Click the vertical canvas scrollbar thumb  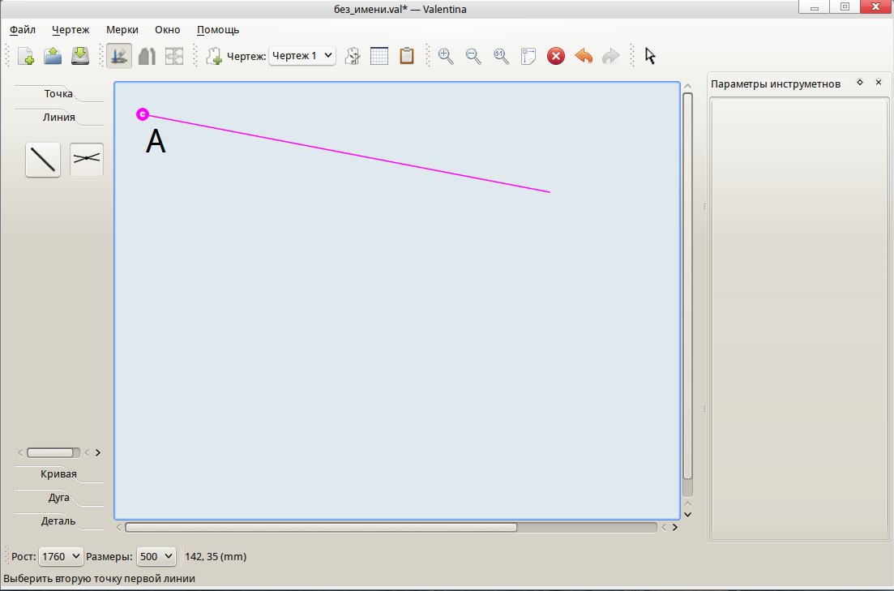pos(687,285)
